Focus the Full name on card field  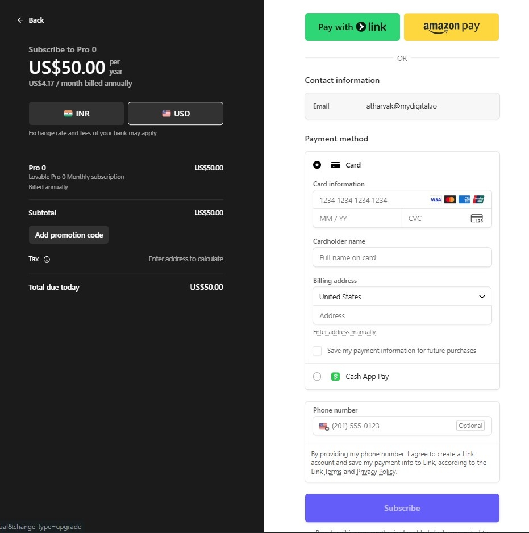click(402, 257)
